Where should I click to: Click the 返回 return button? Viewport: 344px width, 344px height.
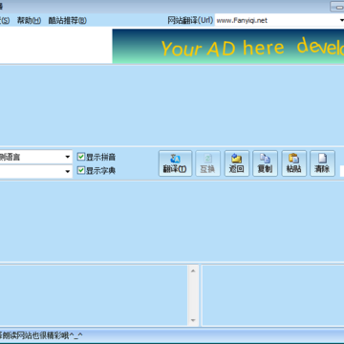pyautogui.click(x=237, y=163)
